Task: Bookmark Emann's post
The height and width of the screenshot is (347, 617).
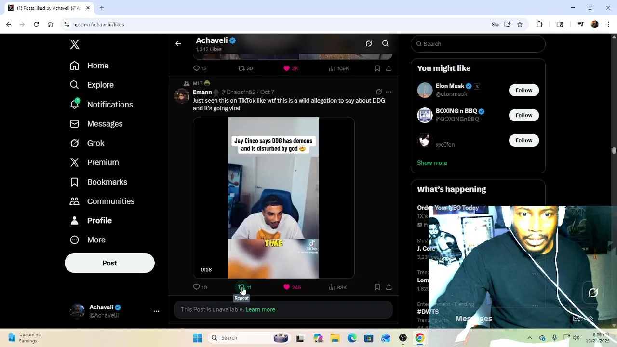Action: point(377,287)
